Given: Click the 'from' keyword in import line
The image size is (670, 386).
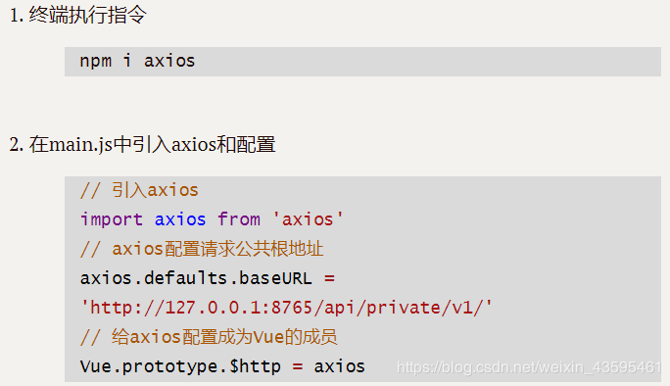Looking at the screenshot, I should 238,219.
